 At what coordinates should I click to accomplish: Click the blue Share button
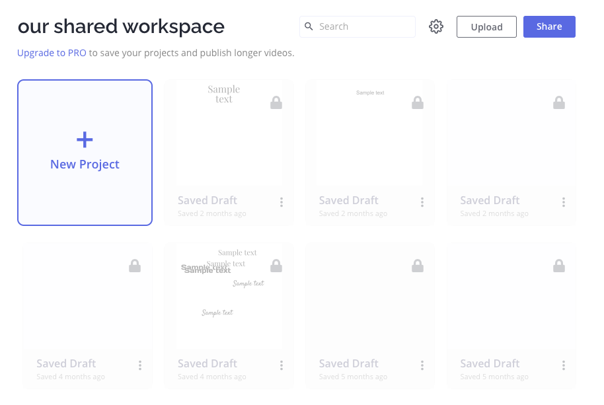tap(549, 26)
